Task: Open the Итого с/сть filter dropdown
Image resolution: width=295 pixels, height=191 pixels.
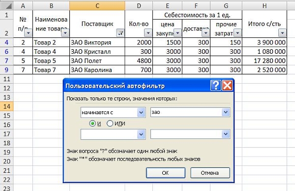Action: click(282, 33)
